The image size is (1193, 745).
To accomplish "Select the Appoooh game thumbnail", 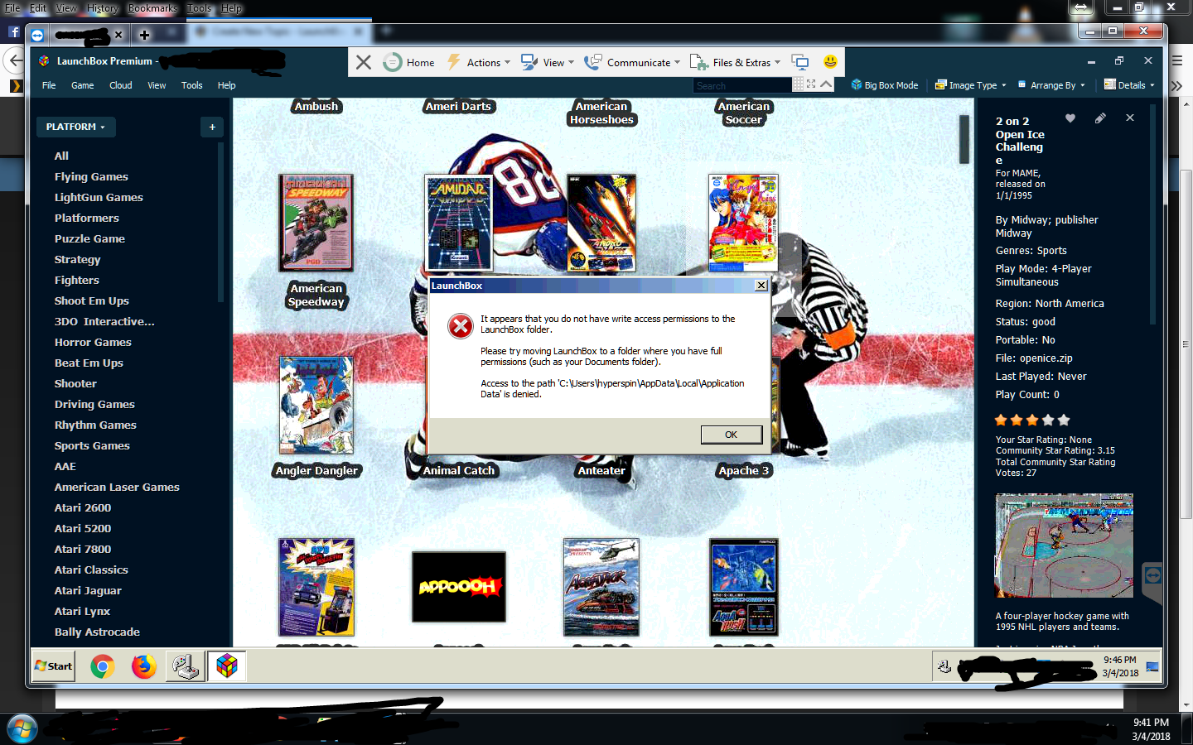I will (458, 587).
